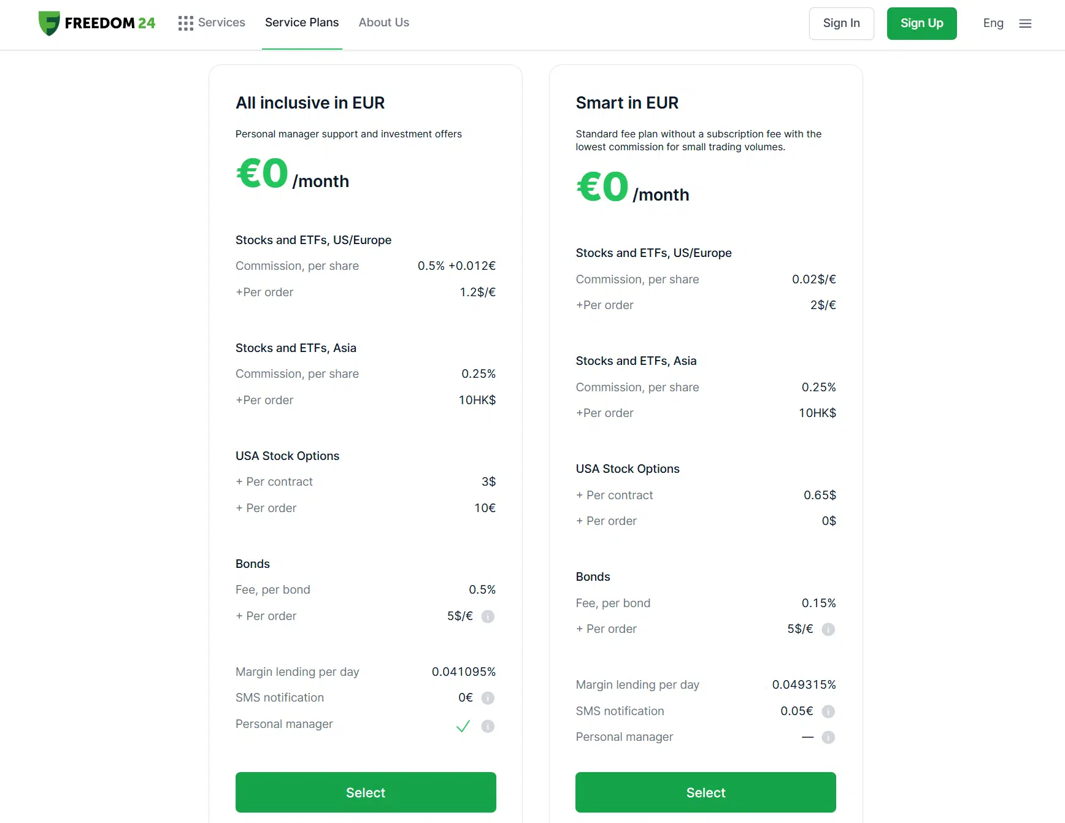Click the Freedom24 shield logo
The width and height of the screenshot is (1065, 823).
click(x=49, y=23)
